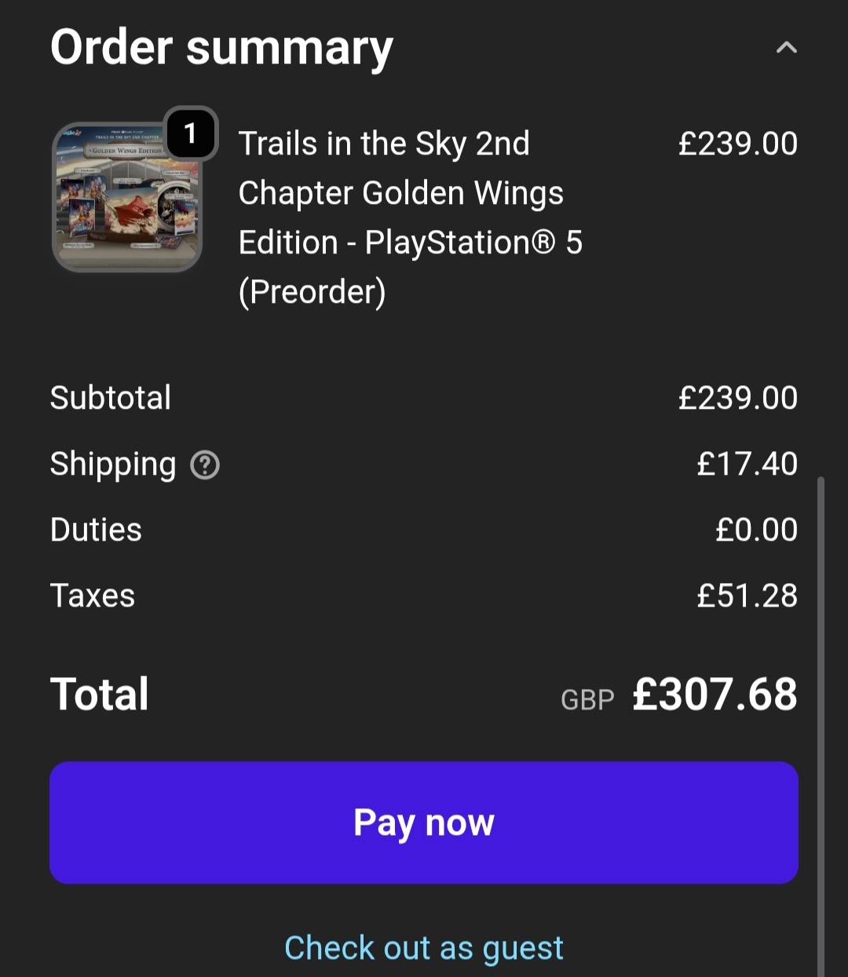Click the Taxes label
The width and height of the screenshot is (848, 977).
click(x=93, y=596)
